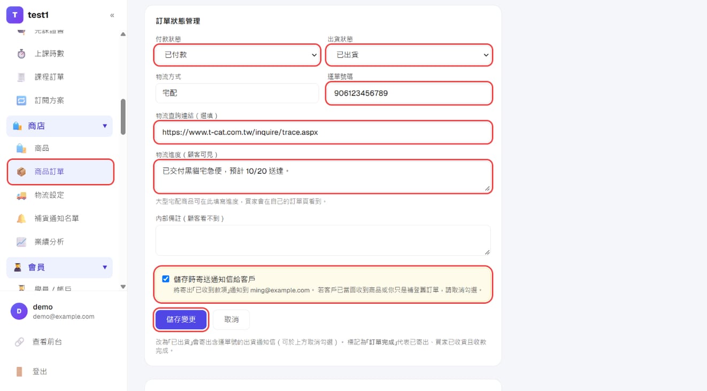Click the chart icon beside 業績分析

click(21, 242)
